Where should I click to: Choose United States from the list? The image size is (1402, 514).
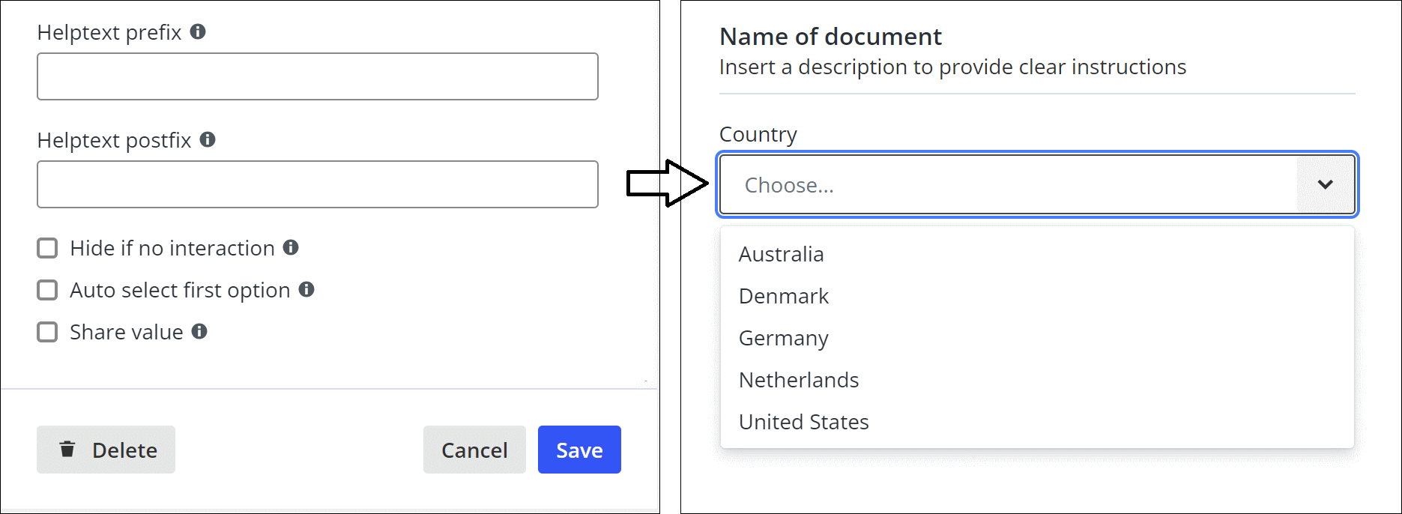pos(803,422)
